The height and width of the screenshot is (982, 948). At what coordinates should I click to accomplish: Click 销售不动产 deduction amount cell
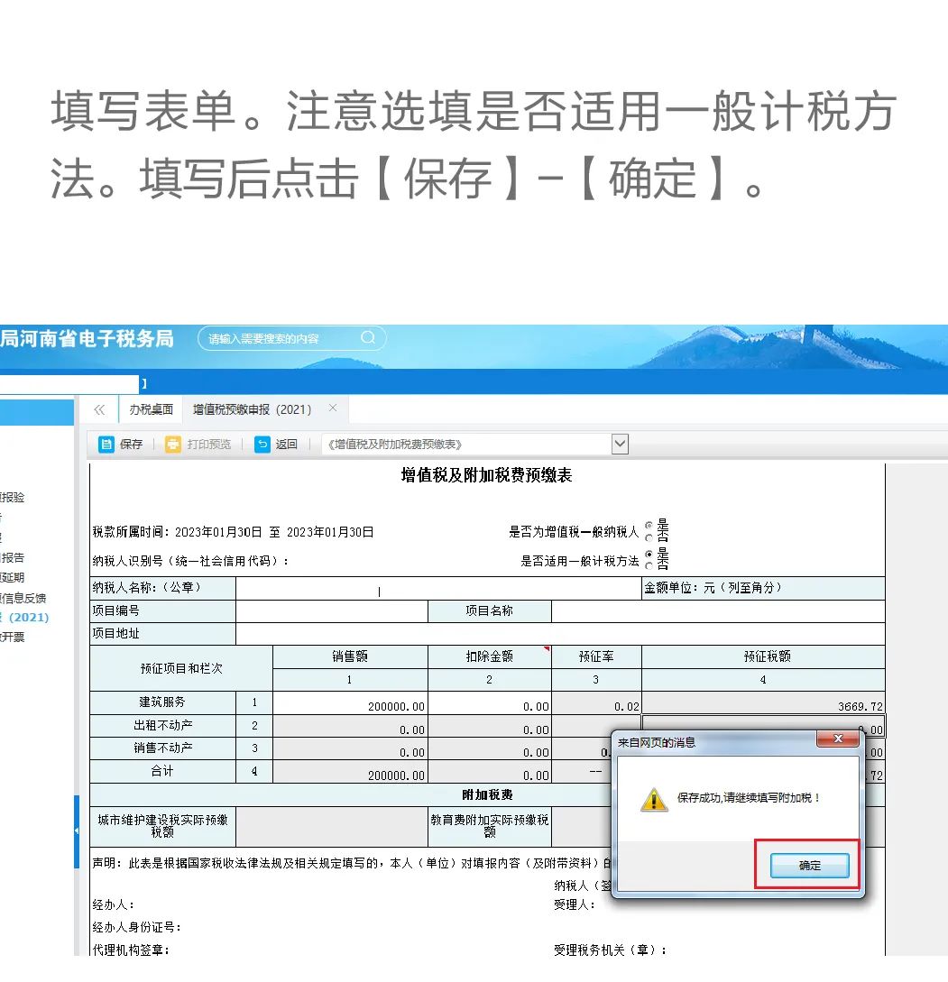490,748
